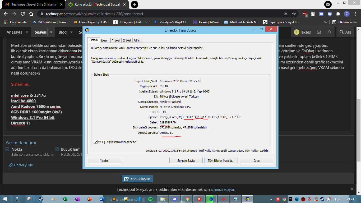Image resolution: width=361 pixels, height=203 pixels.
Task: Open OneNote from the taskbar
Action: coord(77,199)
